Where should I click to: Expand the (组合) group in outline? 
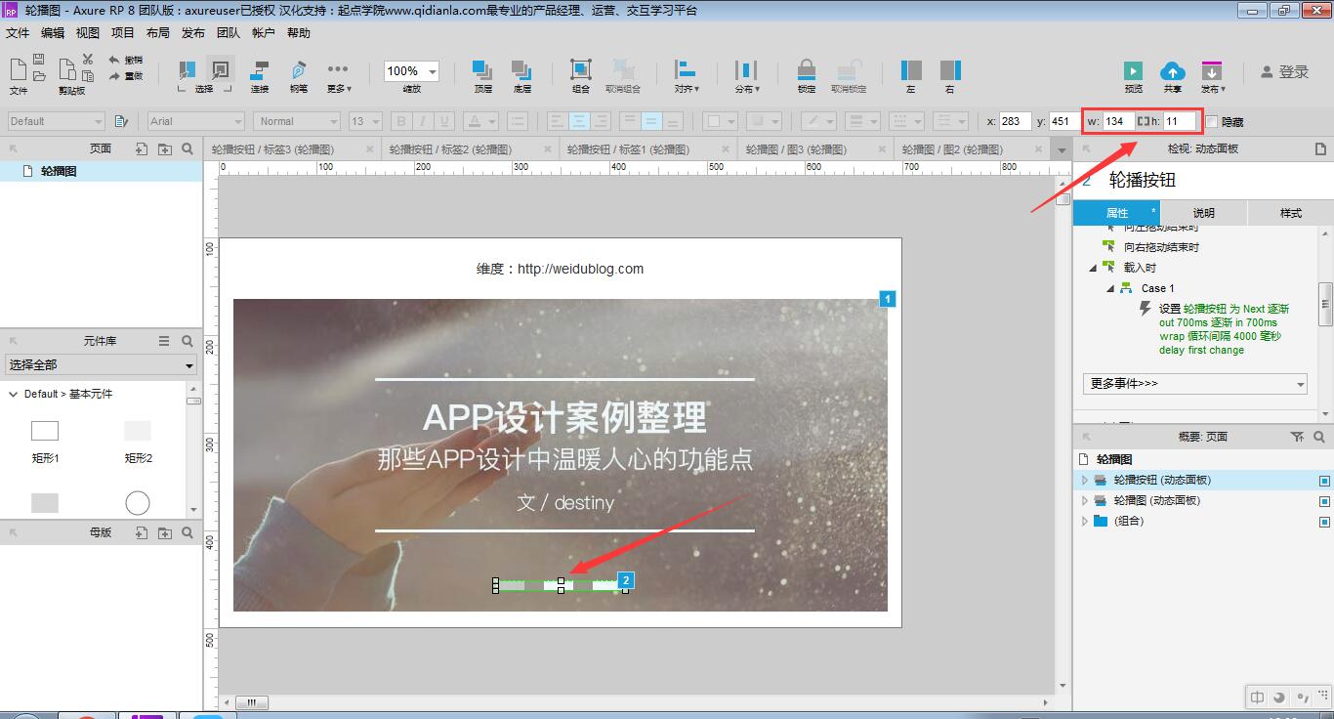(1085, 521)
